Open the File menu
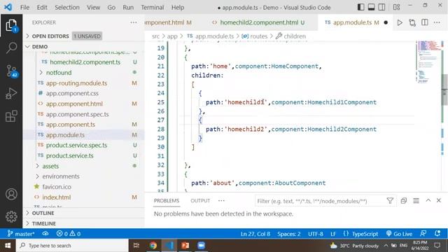Screen dimensions: 448x252 pyautogui.click(x=25, y=8)
